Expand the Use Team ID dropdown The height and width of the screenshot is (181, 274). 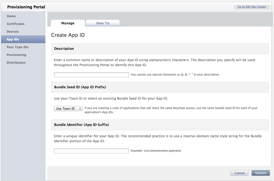click(68, 108)
